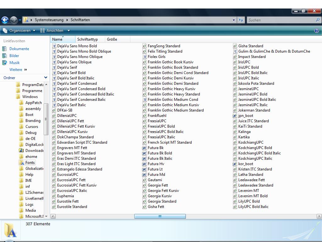Select the Eurostile Standard font icon
Screen dimensions: 322x242
pyautogui.click(x=54, y=206)
